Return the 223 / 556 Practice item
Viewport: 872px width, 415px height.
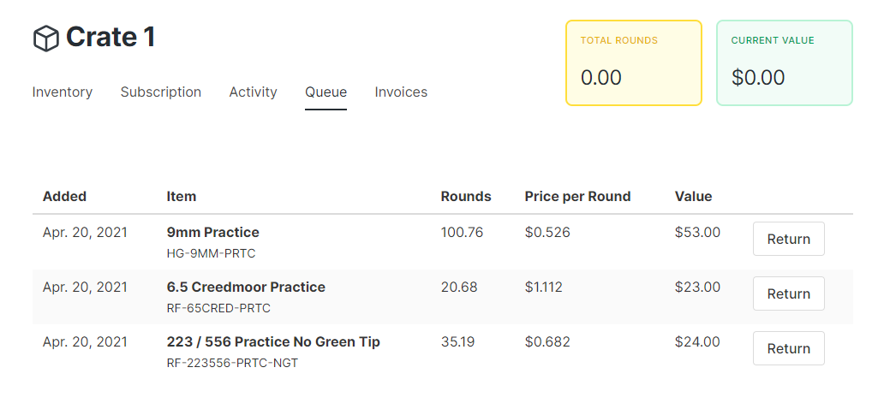pos(789,348)
